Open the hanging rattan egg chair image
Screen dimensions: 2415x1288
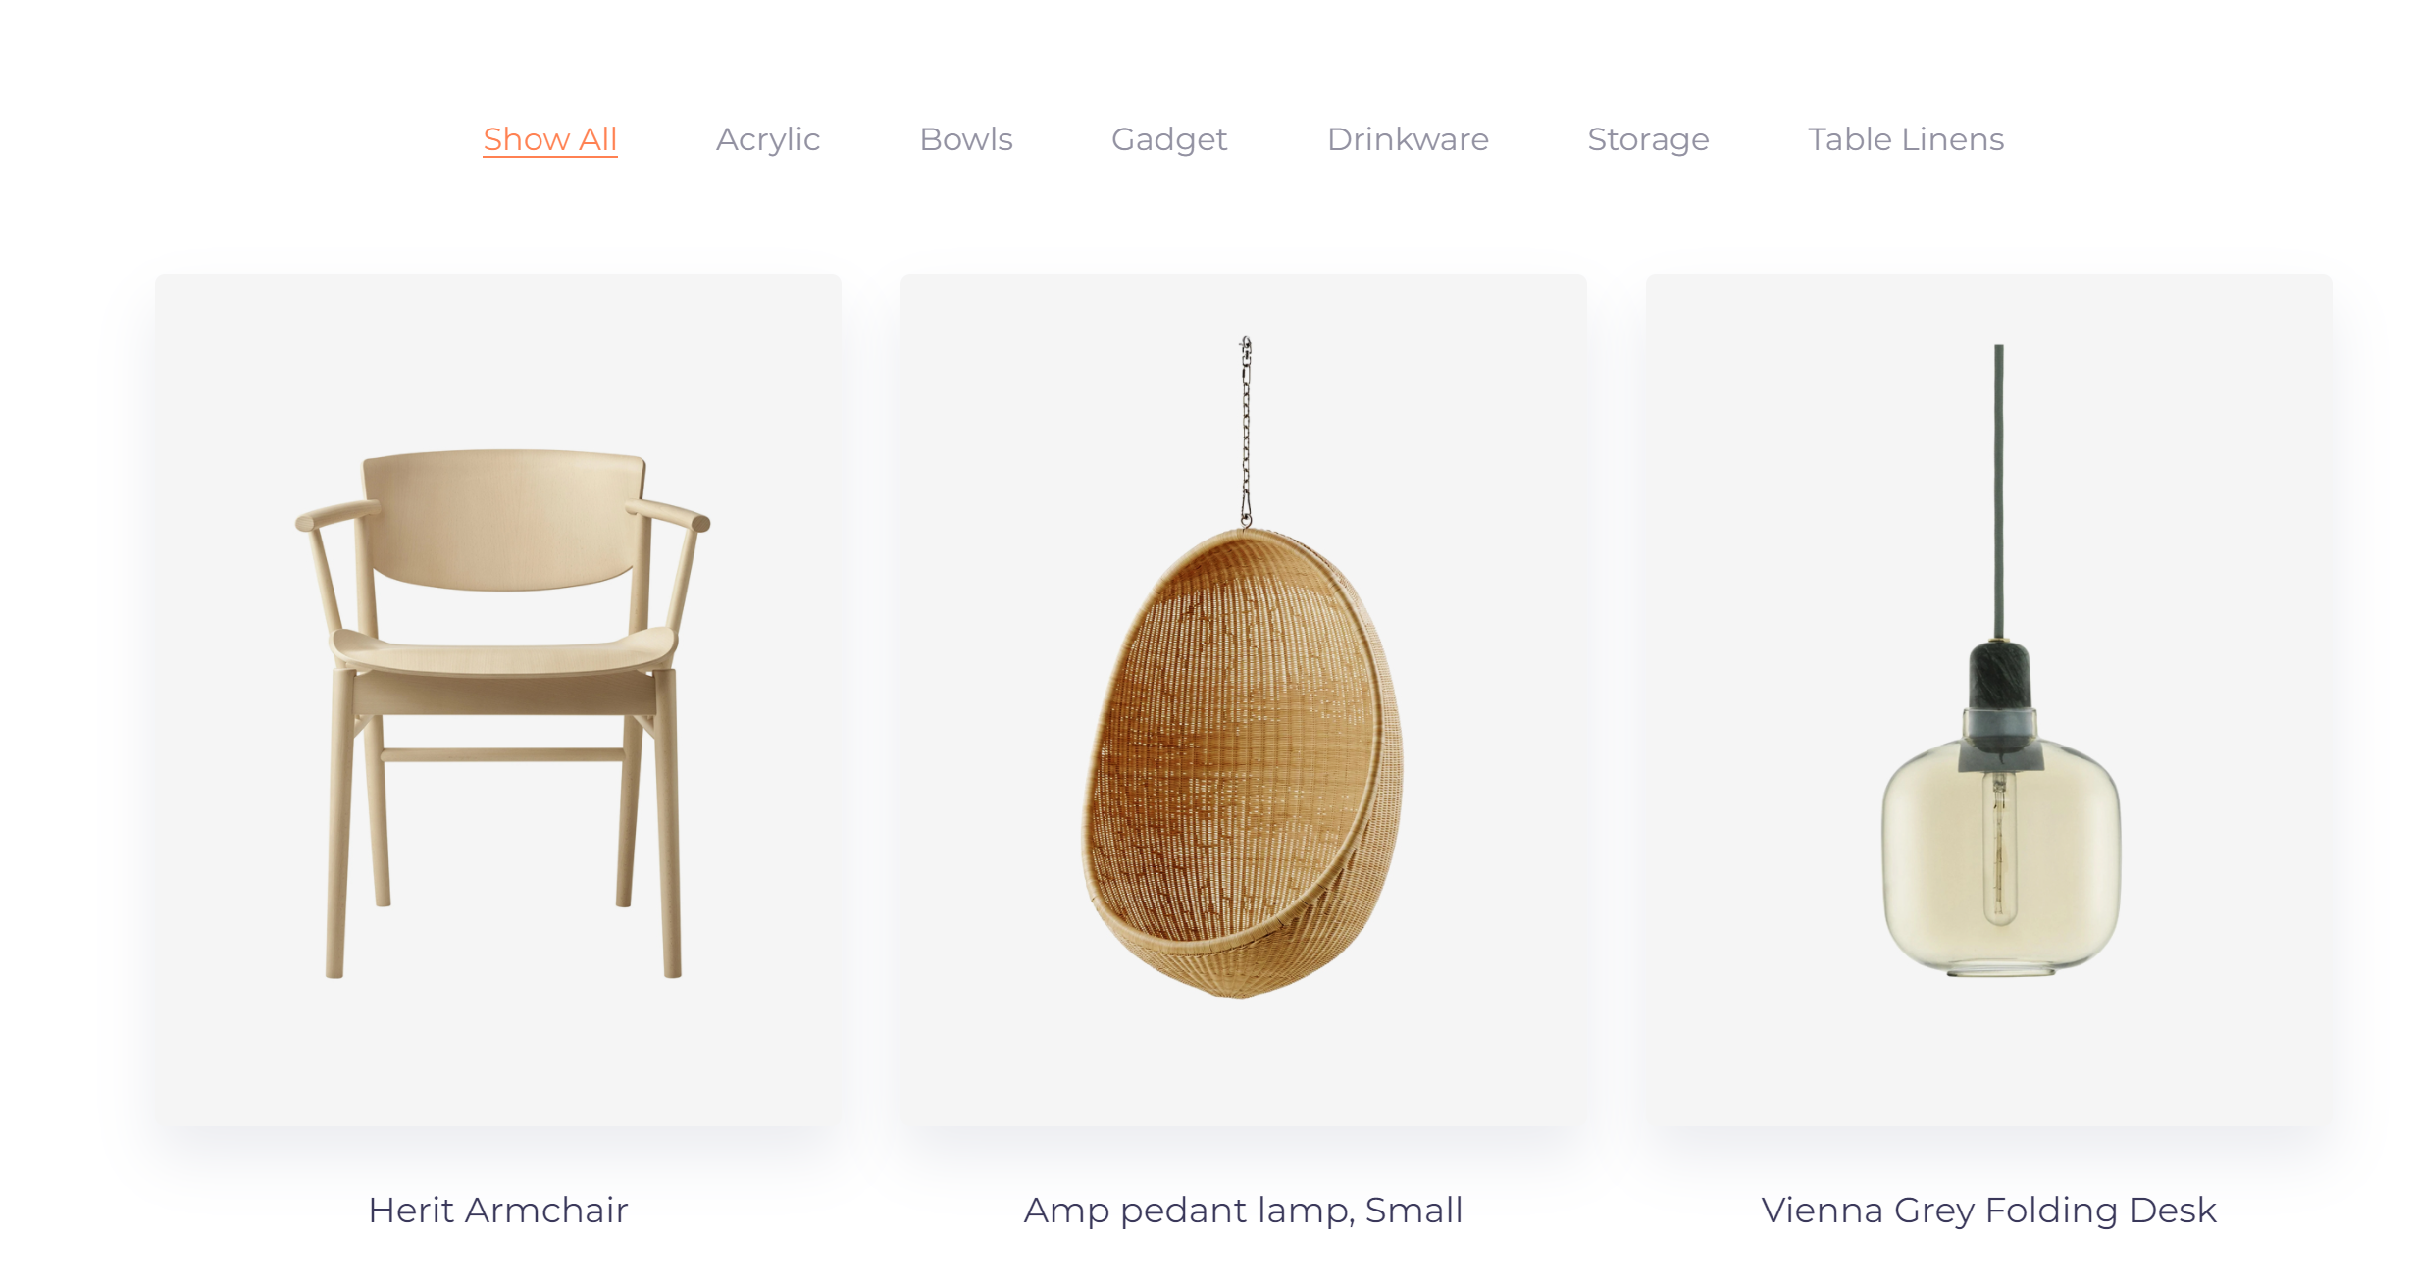[x=1244, y=699]
